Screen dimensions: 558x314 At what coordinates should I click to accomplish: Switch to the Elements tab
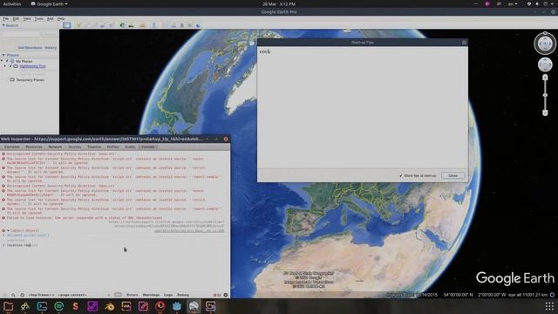tap(12, 147)
